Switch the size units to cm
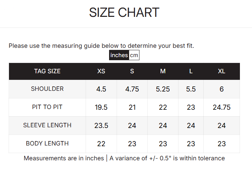The width and height of the screenshot is (252, 172). (x=134, y=55)
